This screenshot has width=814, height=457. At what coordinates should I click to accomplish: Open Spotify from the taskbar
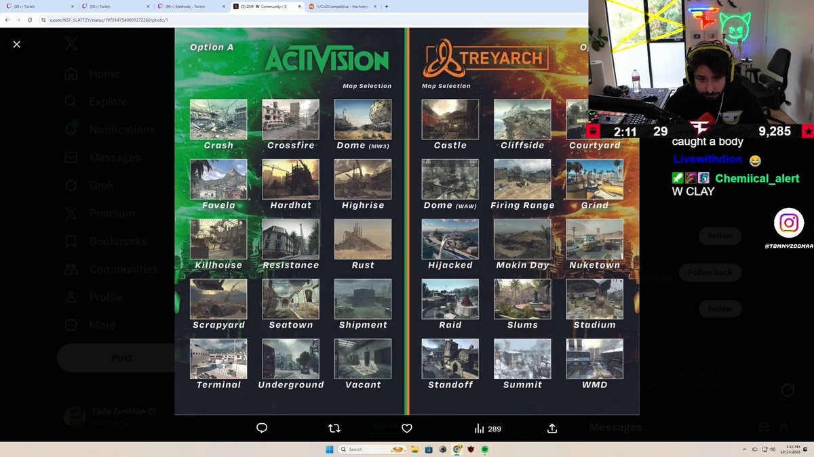click(x=486, y=449)
